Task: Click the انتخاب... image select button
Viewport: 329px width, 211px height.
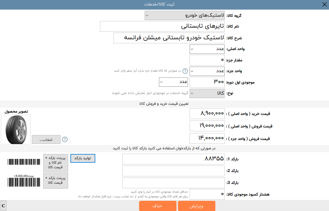Action: 46,139
